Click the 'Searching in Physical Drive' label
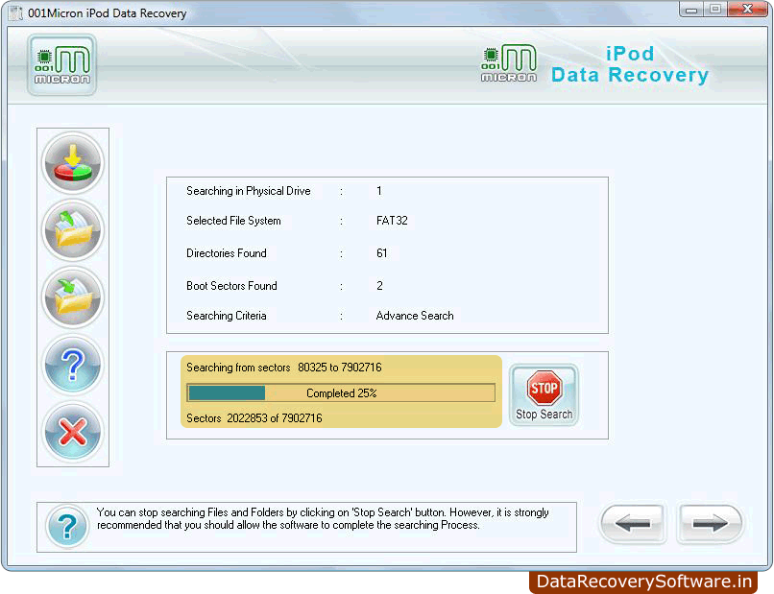The image size is (774, 594). (x=249, y=191)
